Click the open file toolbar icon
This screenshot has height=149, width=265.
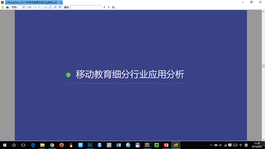click(3, 7)
